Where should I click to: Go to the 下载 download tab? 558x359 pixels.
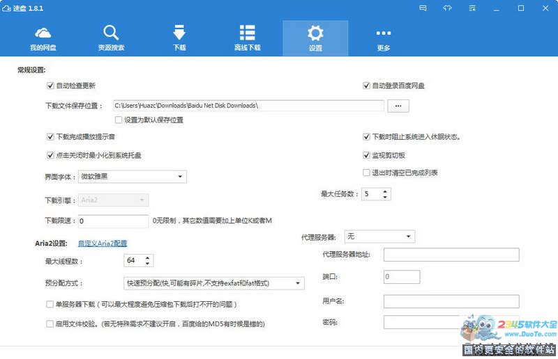point(179,38)
